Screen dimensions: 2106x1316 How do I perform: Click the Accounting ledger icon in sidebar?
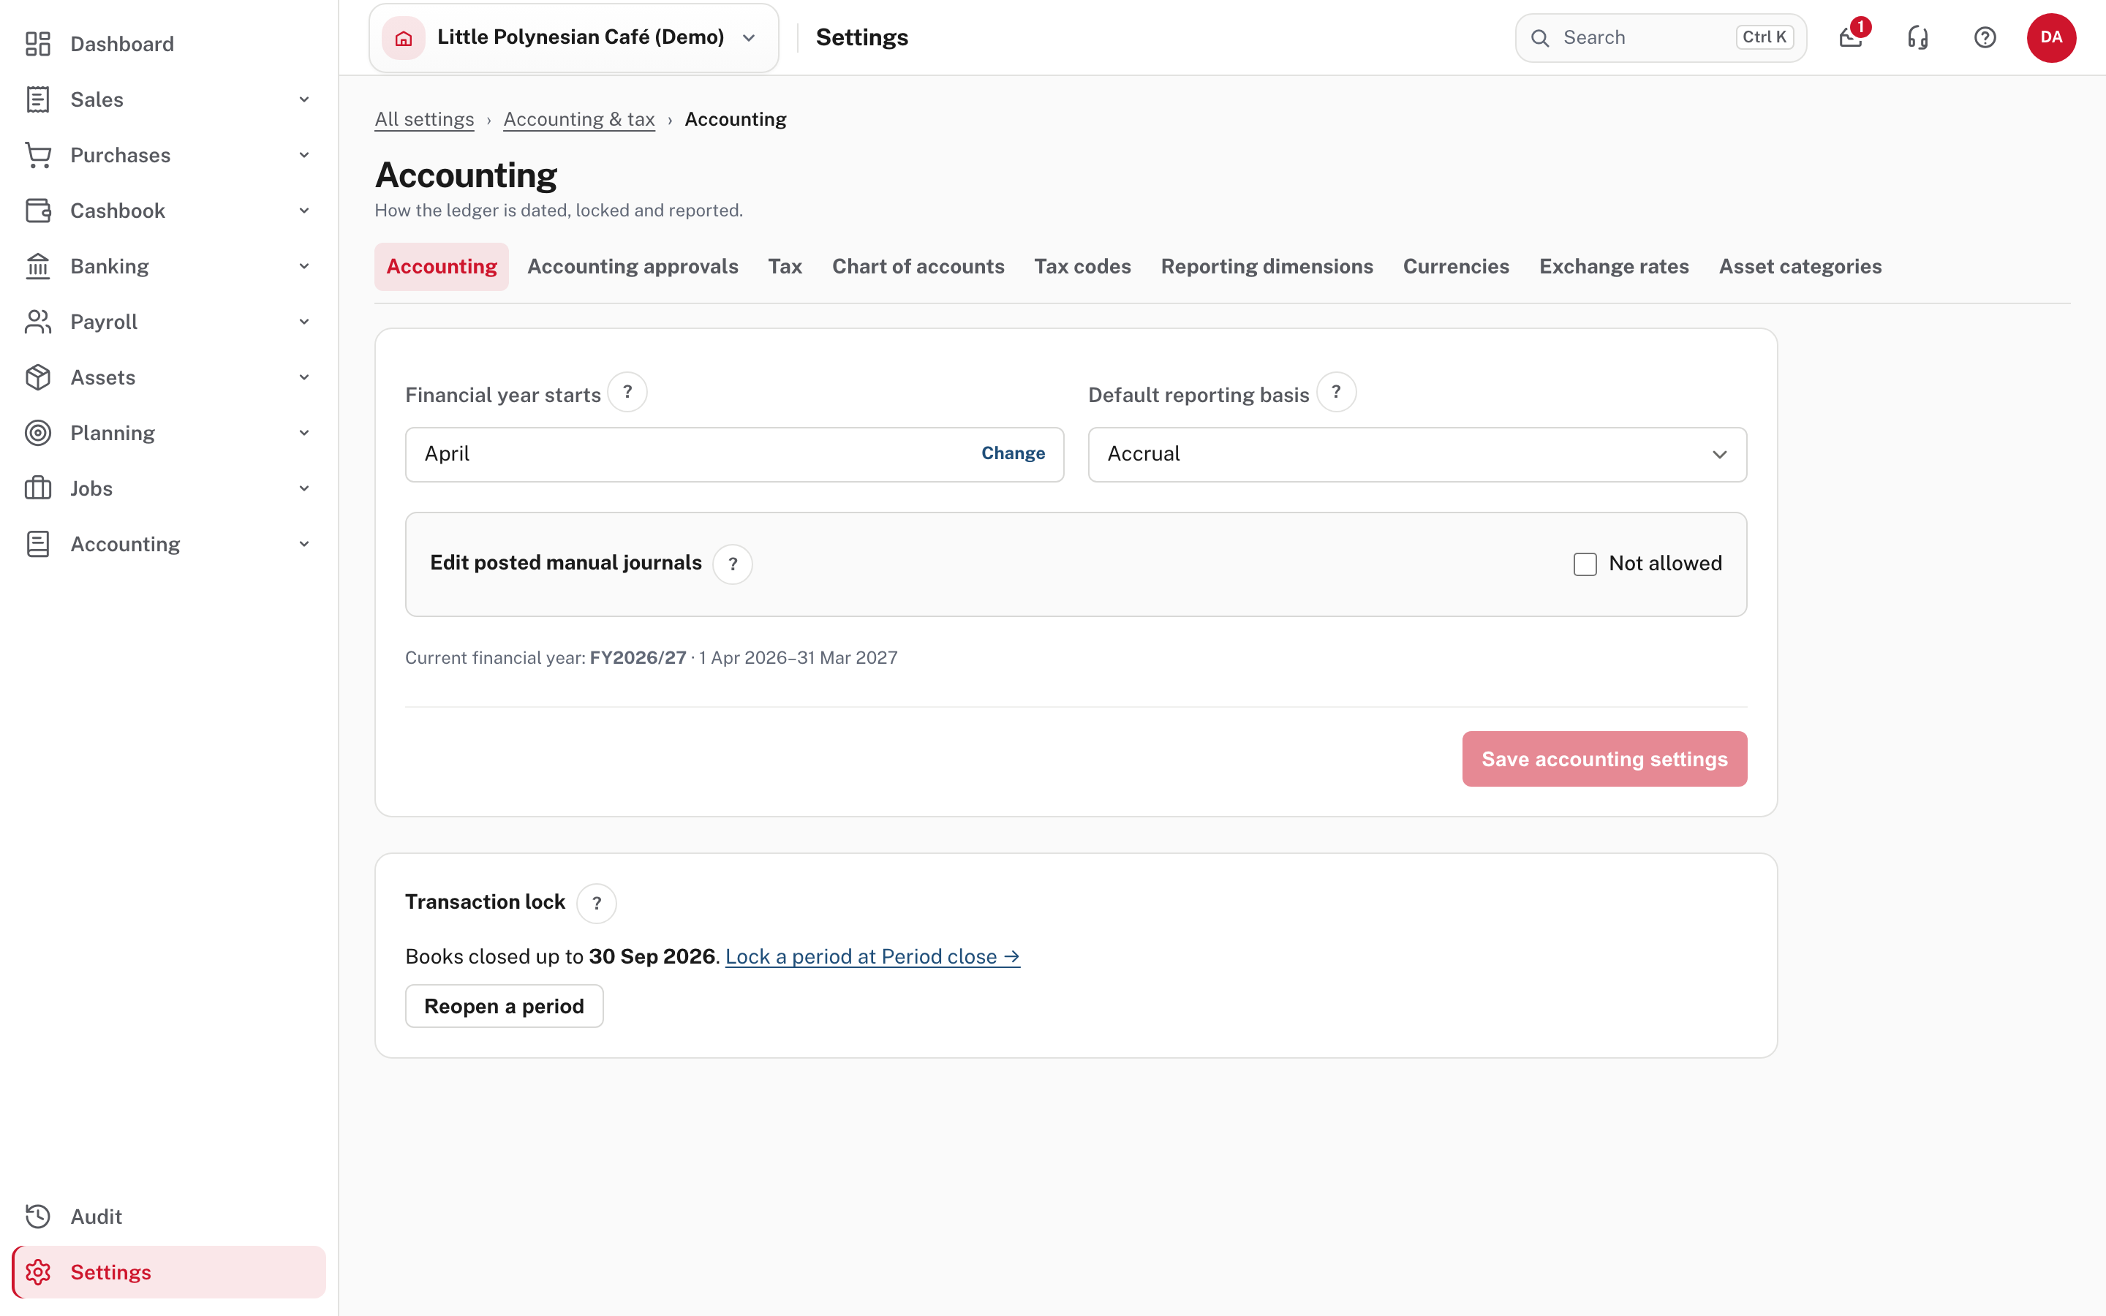[37, 544]
